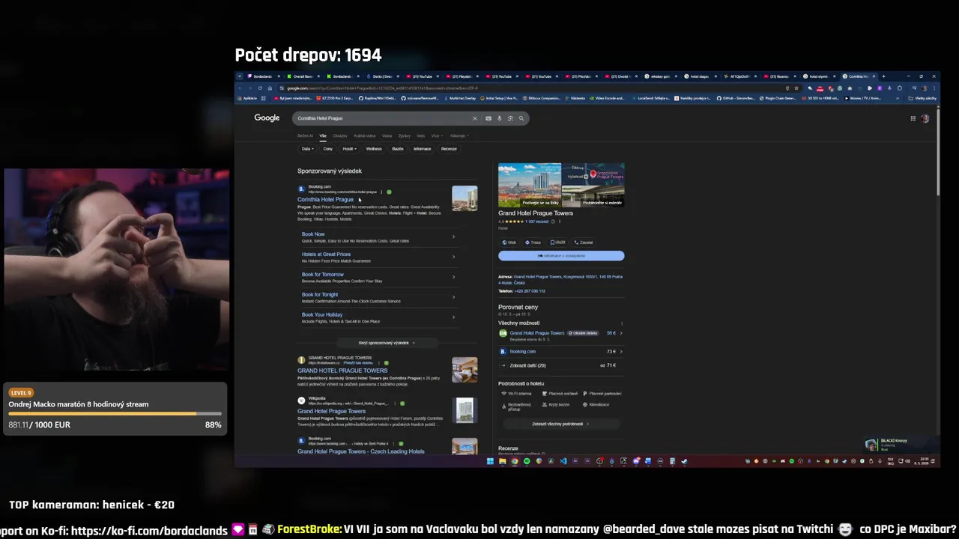Click the Trasa directions button

533,243
